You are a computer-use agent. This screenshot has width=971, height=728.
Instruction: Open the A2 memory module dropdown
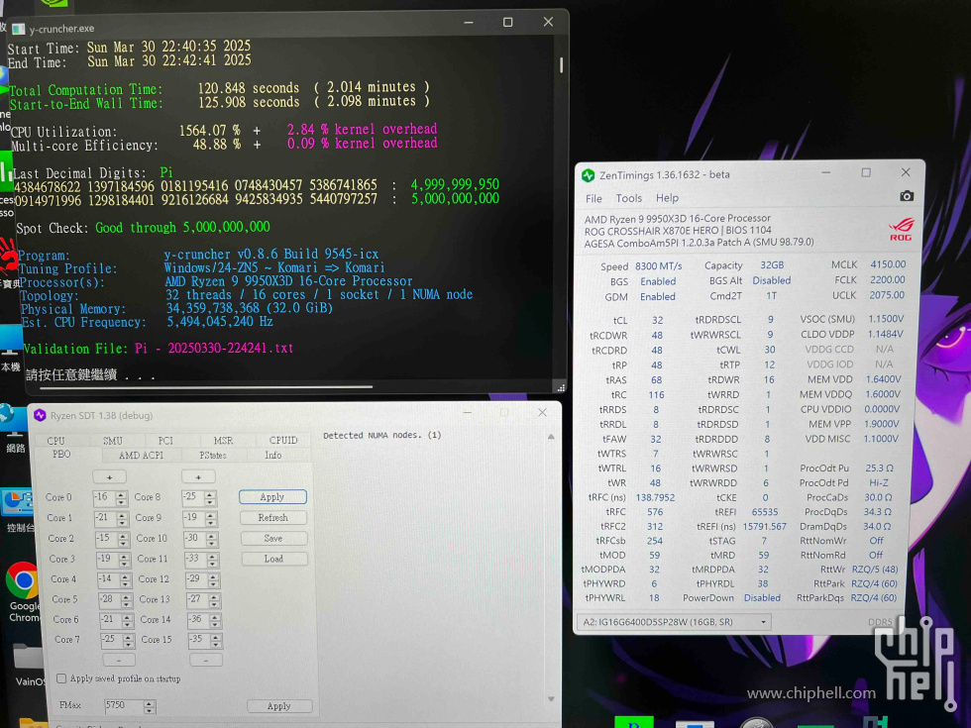point(674,622)
